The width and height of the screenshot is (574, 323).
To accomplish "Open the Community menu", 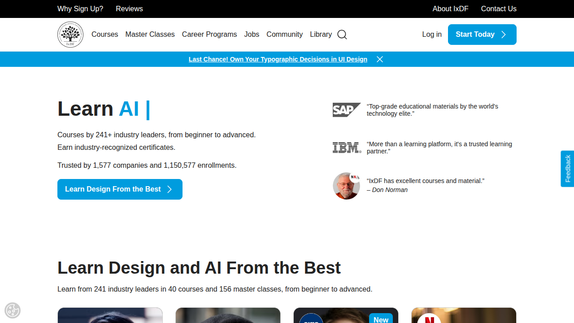I will click(x=284, y=35).
